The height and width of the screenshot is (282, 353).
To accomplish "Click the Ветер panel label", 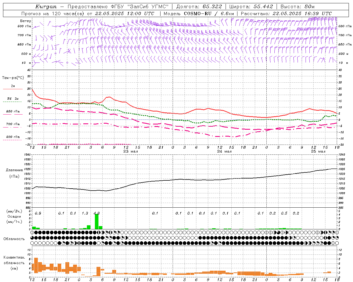I will (26, 21).
